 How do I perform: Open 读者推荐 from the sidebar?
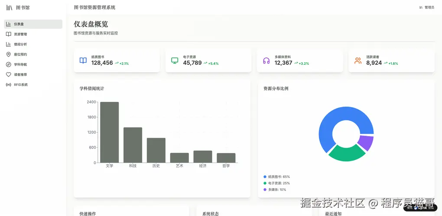coord(33,75)
